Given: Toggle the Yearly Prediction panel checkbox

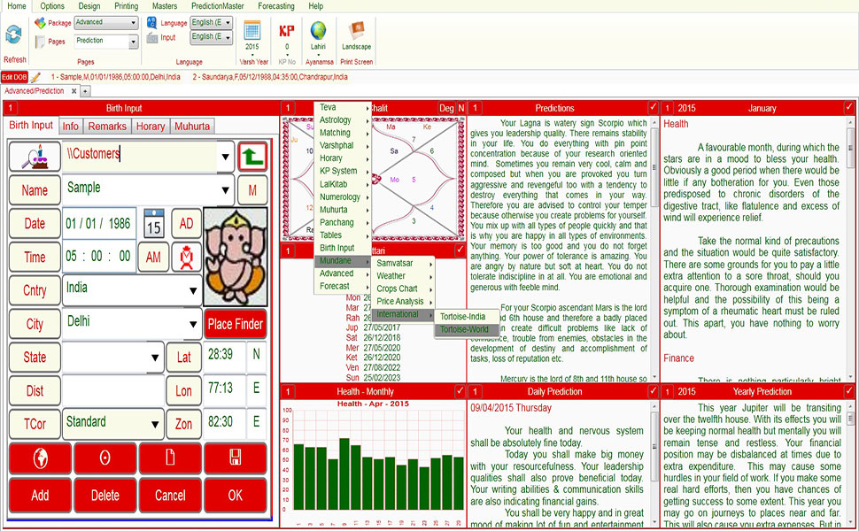Looking at the screenshot, I should 848,391.
